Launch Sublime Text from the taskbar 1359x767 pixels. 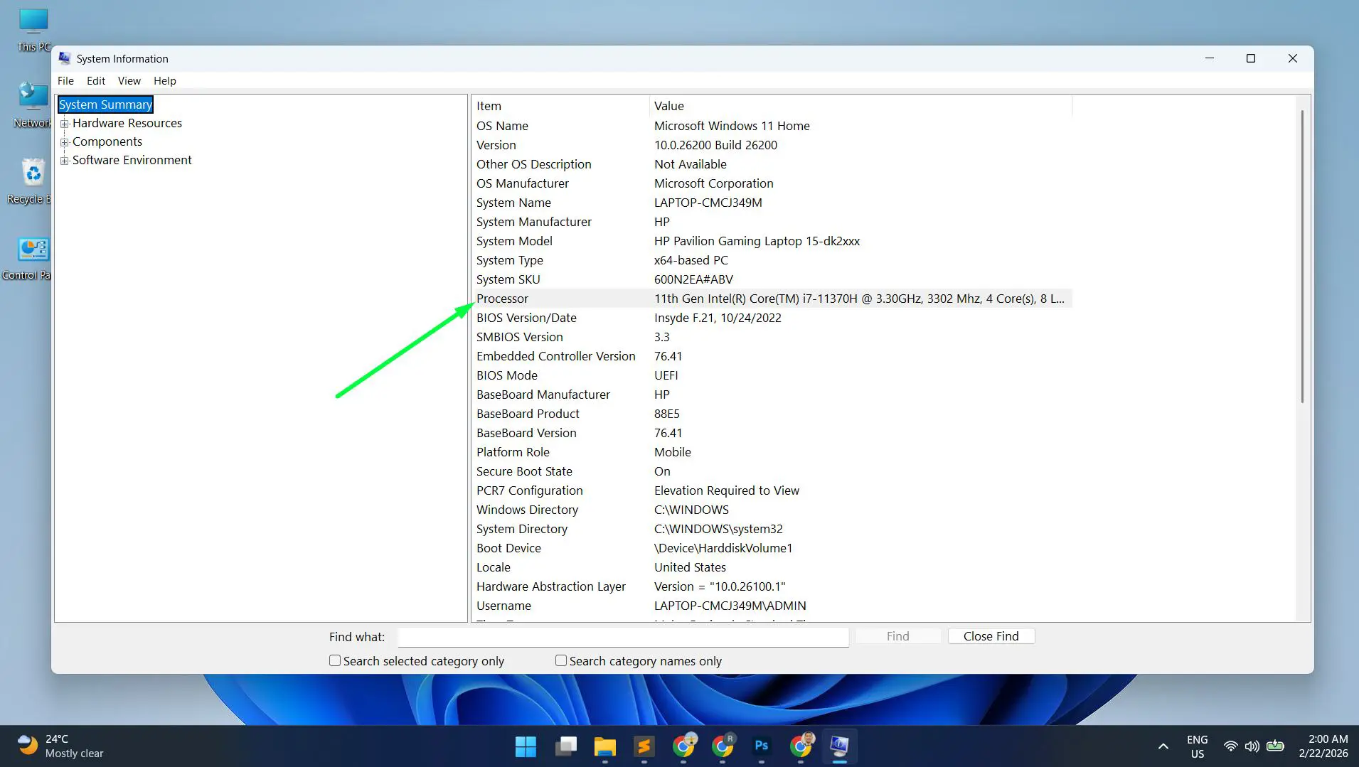pyautogui.click(x=644, y=746)
